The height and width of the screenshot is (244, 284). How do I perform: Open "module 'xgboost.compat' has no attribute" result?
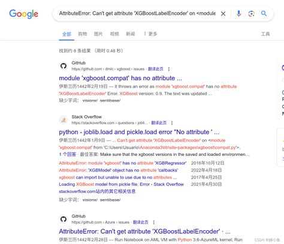click(x=120, y=78)
